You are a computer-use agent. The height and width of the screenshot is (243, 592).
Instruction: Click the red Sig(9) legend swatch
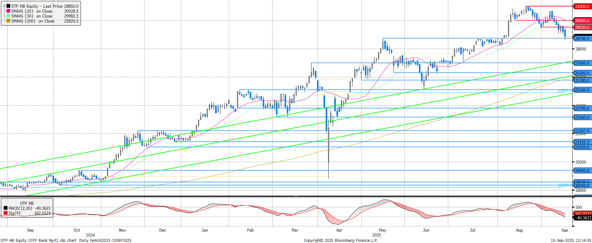6,213
